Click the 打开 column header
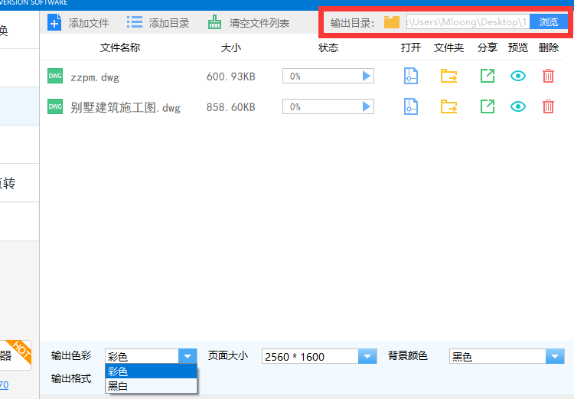 coord(411,47)
